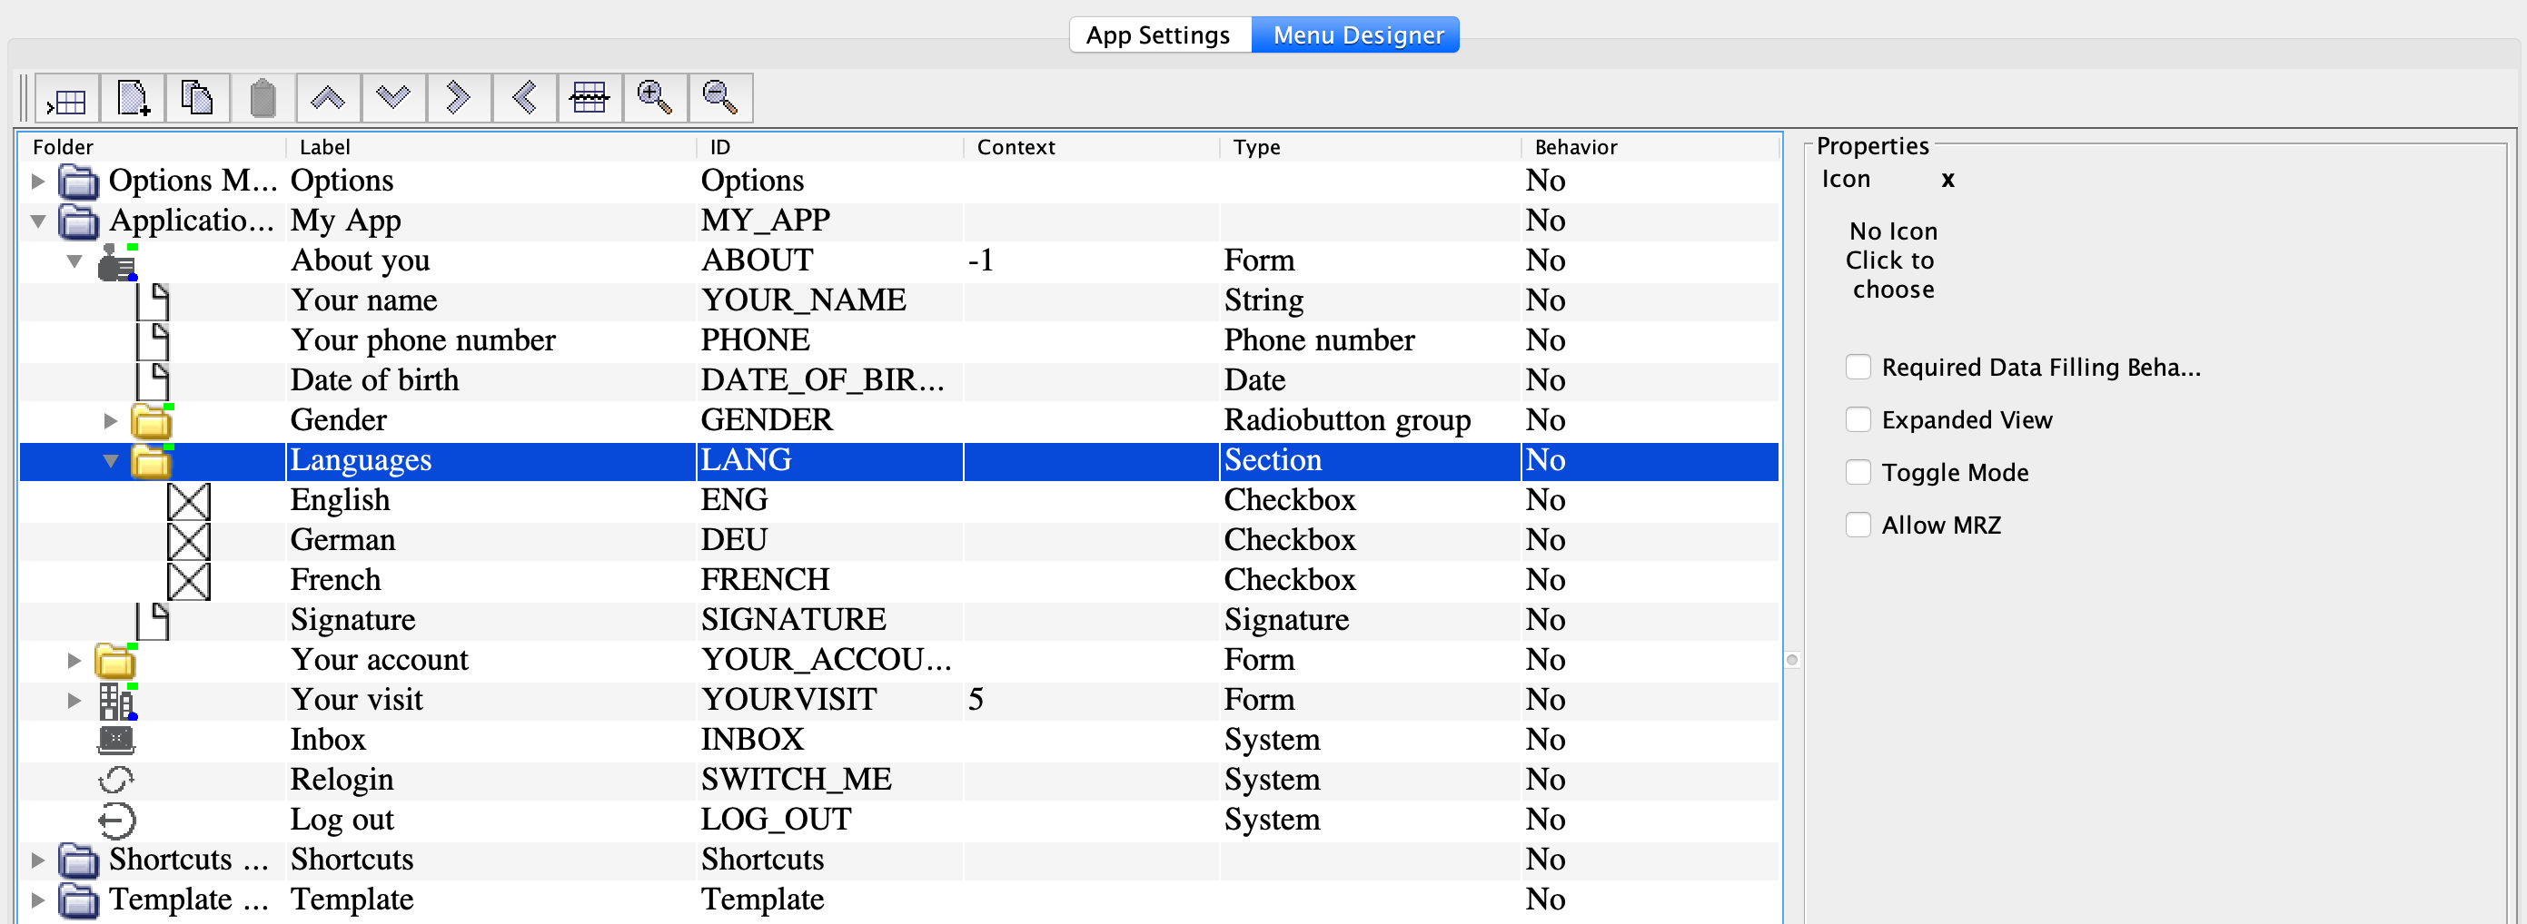The height and width of the screenshot is (924, 2527).
Task: Click the copy pages toolbar icon
Action: click(197, 99)
